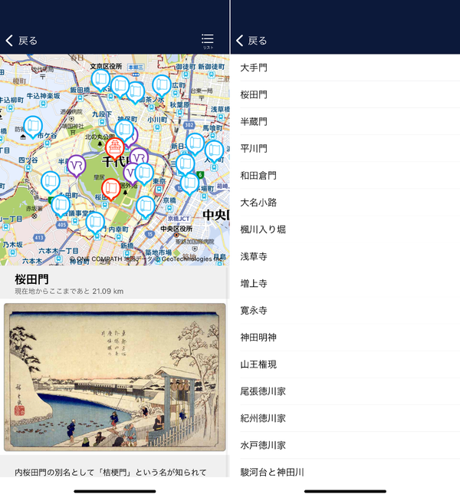Tap the 現在地からここまであと 21.09 km text
This screenshot has height=498, width=460.
69,292
